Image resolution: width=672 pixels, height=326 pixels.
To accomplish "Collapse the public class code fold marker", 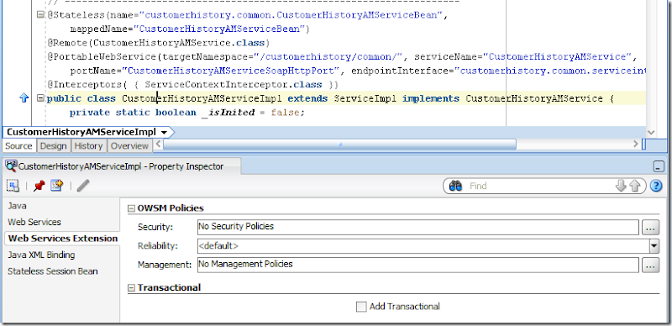I will 40,98.
